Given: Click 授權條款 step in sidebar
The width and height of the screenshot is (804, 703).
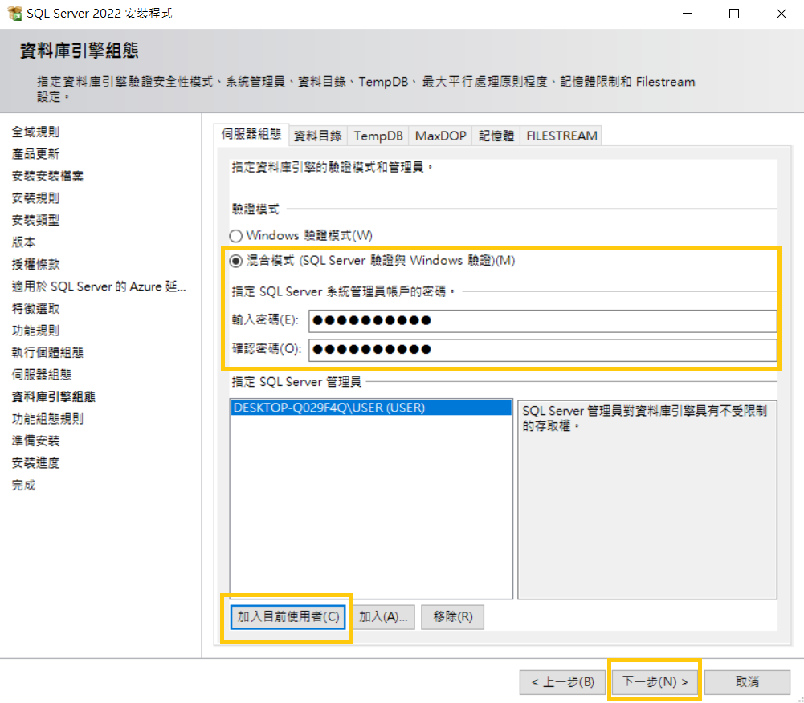Looking at the screenshot, I should point(35,264).
